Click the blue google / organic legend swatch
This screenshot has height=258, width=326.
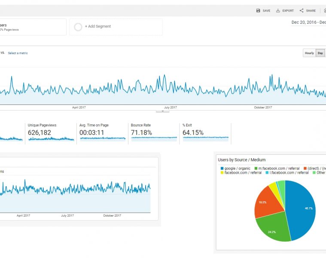point(222,168)
